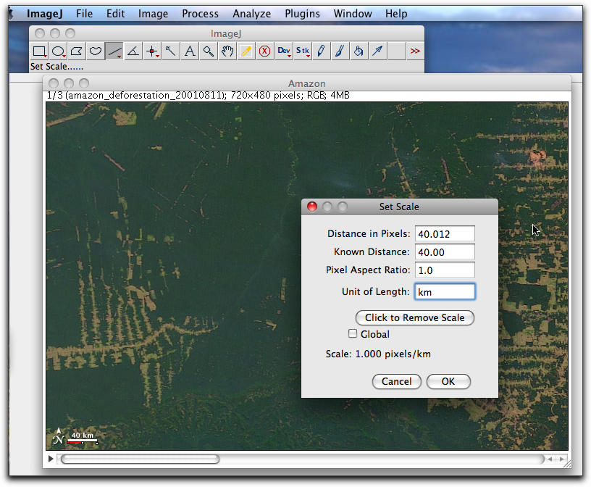Enable the Global scale option
This screenshot has width=591, height=487.
coord(353,334)
